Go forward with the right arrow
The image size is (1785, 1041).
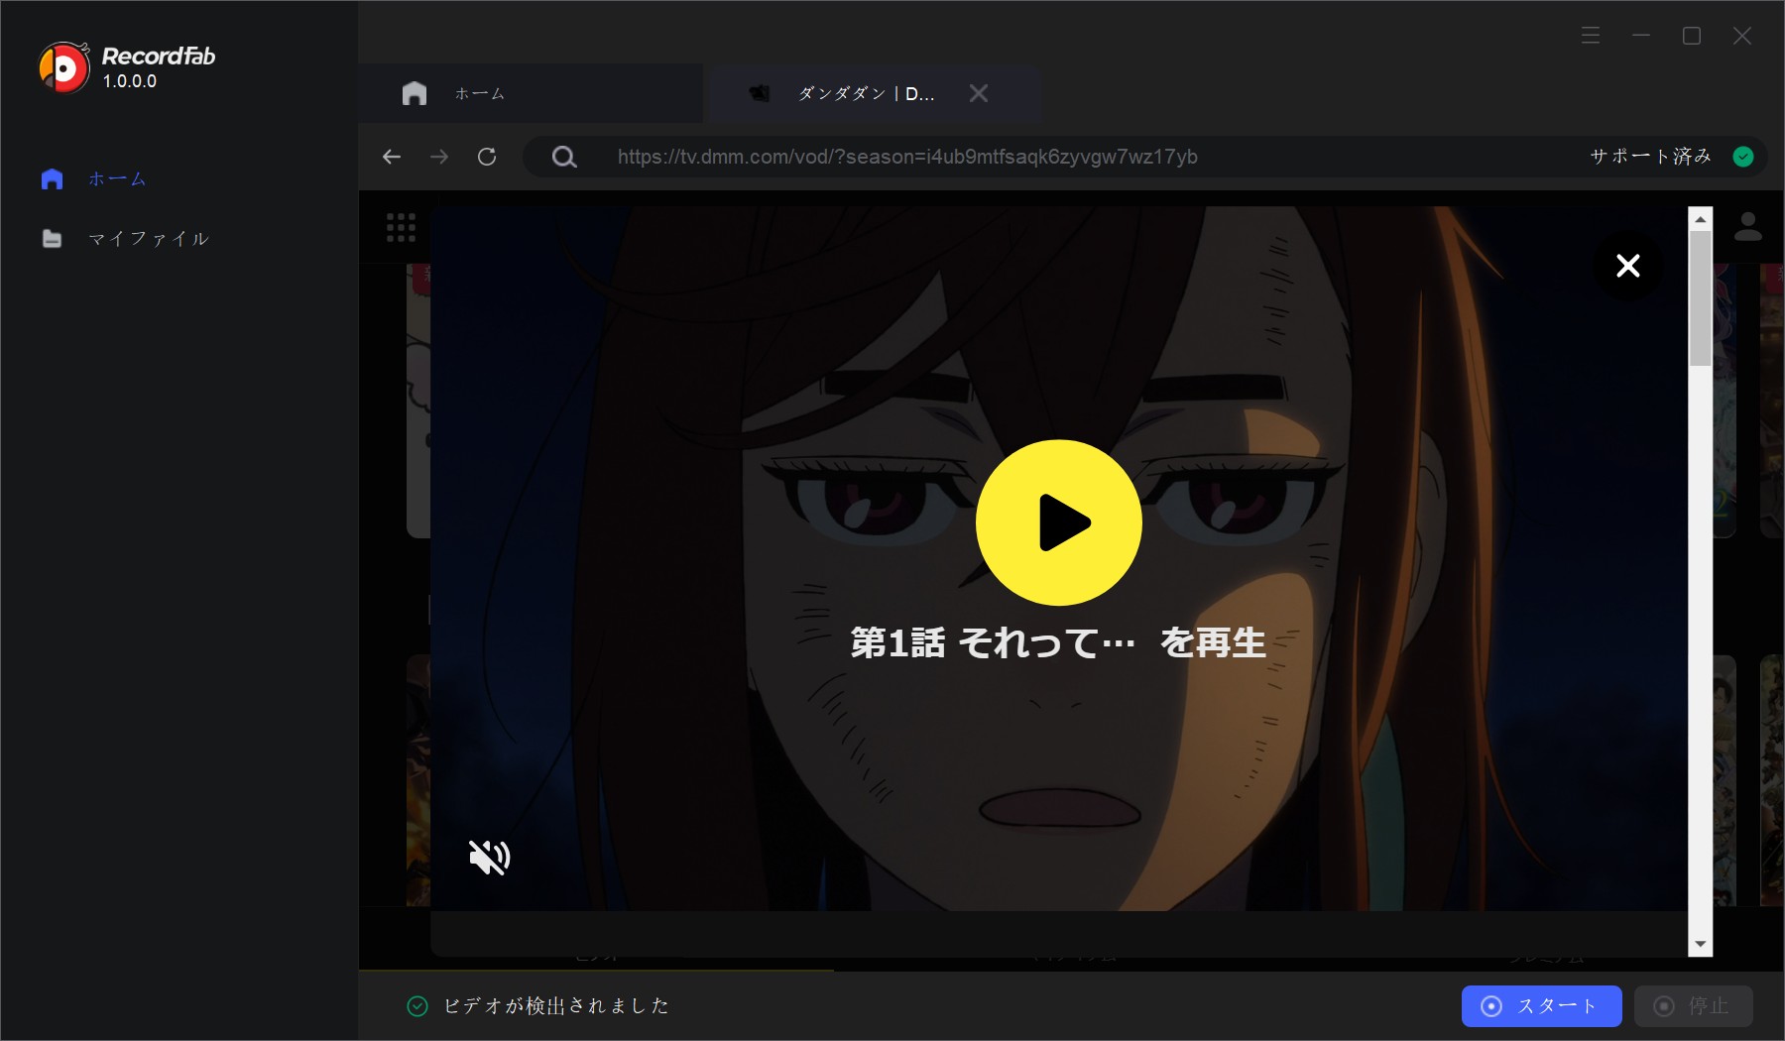pos(439,157)
